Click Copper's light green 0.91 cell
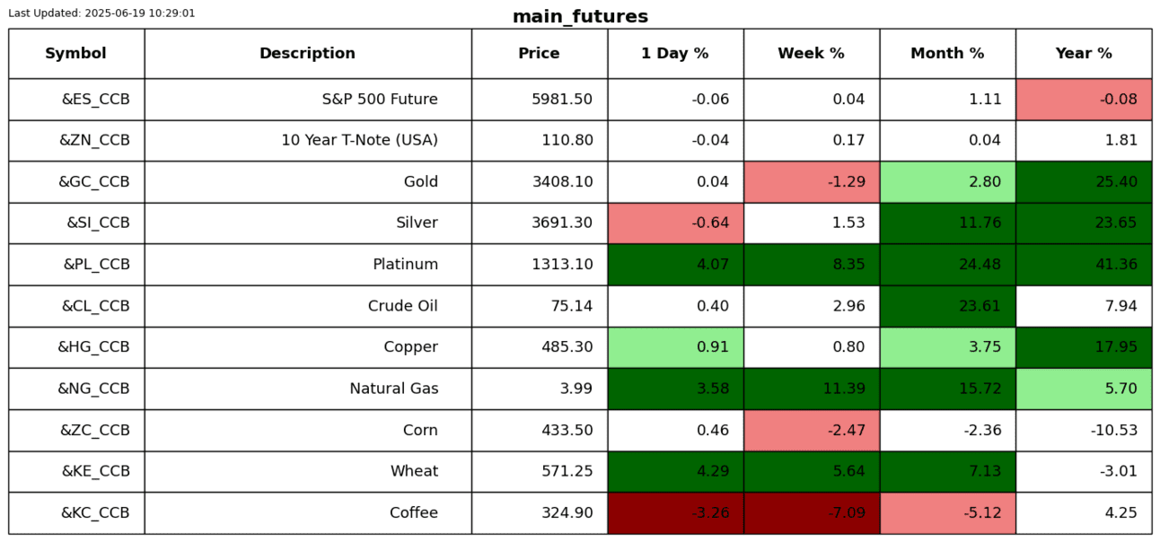 pyautogui.click(x=675, y=347)
